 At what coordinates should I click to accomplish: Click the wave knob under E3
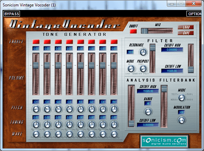point(81,134)
